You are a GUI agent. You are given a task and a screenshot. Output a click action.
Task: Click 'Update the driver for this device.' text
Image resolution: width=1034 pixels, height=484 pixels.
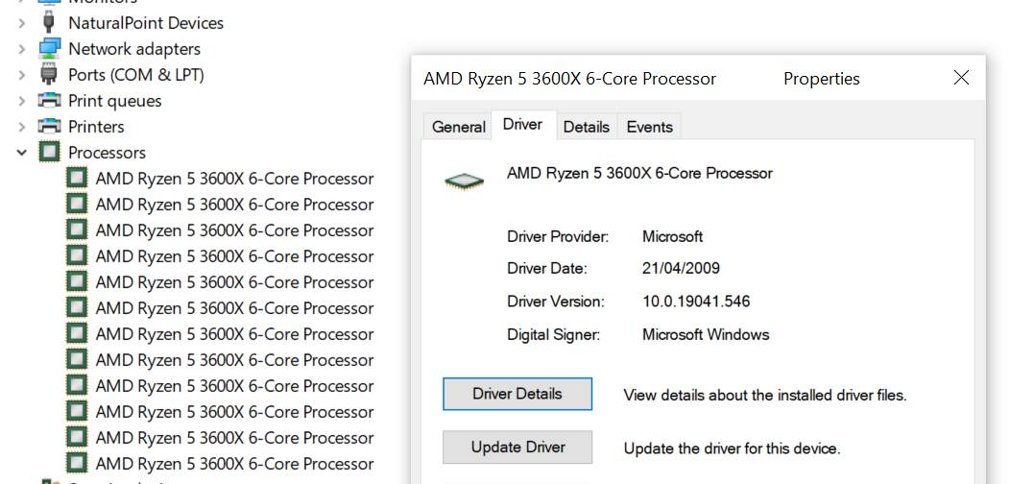coord(732,449)
